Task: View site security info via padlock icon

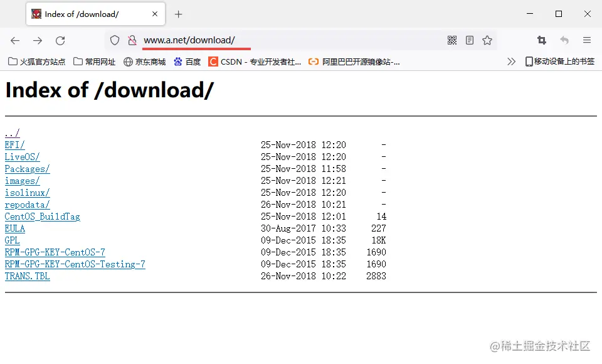Action: pyautogui.click(x=132, y=40)
